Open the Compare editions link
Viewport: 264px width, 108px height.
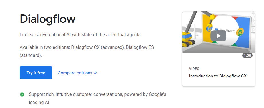77,73
